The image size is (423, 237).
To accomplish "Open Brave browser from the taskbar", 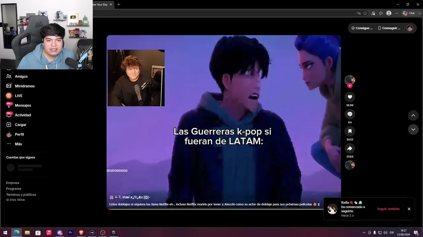I will (x=81, y=232).
